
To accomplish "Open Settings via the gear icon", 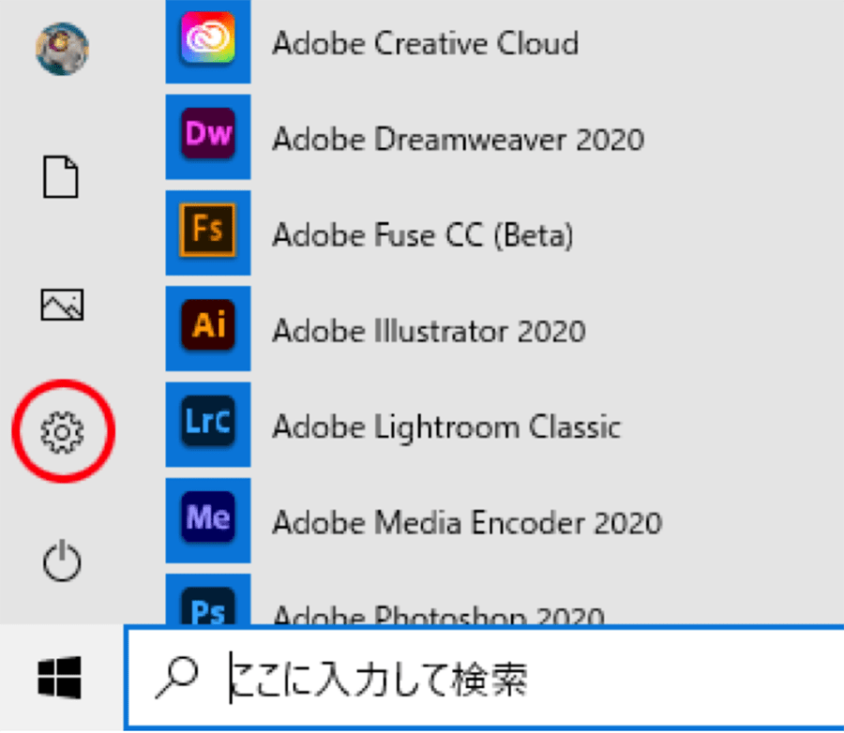I will point(62,431).
